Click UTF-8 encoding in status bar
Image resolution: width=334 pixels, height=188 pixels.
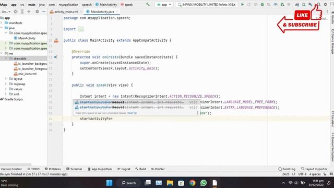tap(302, 174)
